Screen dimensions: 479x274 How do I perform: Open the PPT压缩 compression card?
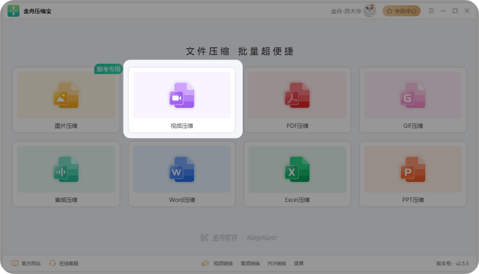click(413, 174)
